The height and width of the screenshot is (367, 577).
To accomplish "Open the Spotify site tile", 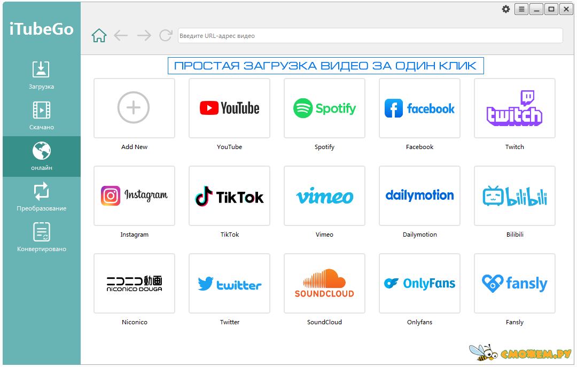I will (x=324, y=108).
